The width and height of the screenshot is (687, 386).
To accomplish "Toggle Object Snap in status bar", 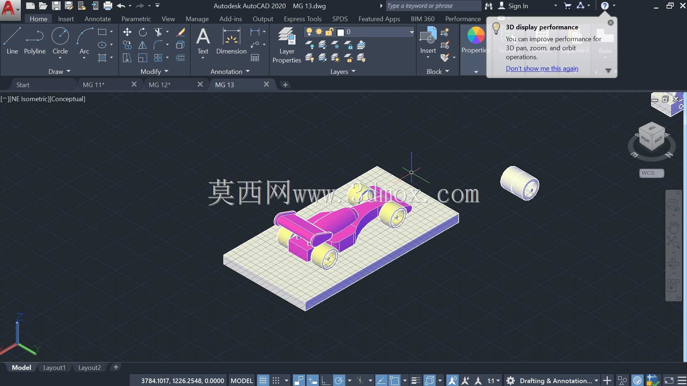I will [x=394, y=381].
